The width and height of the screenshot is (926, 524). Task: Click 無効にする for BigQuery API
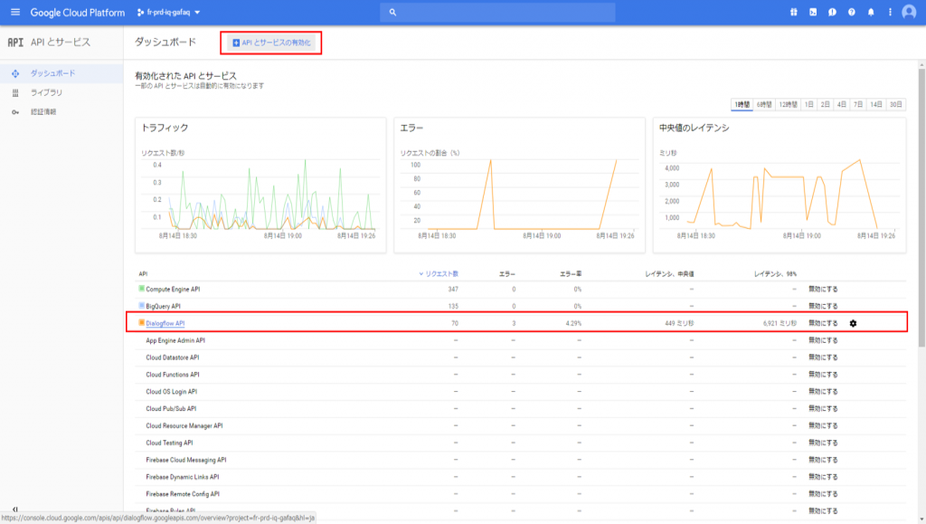[823, 306]
